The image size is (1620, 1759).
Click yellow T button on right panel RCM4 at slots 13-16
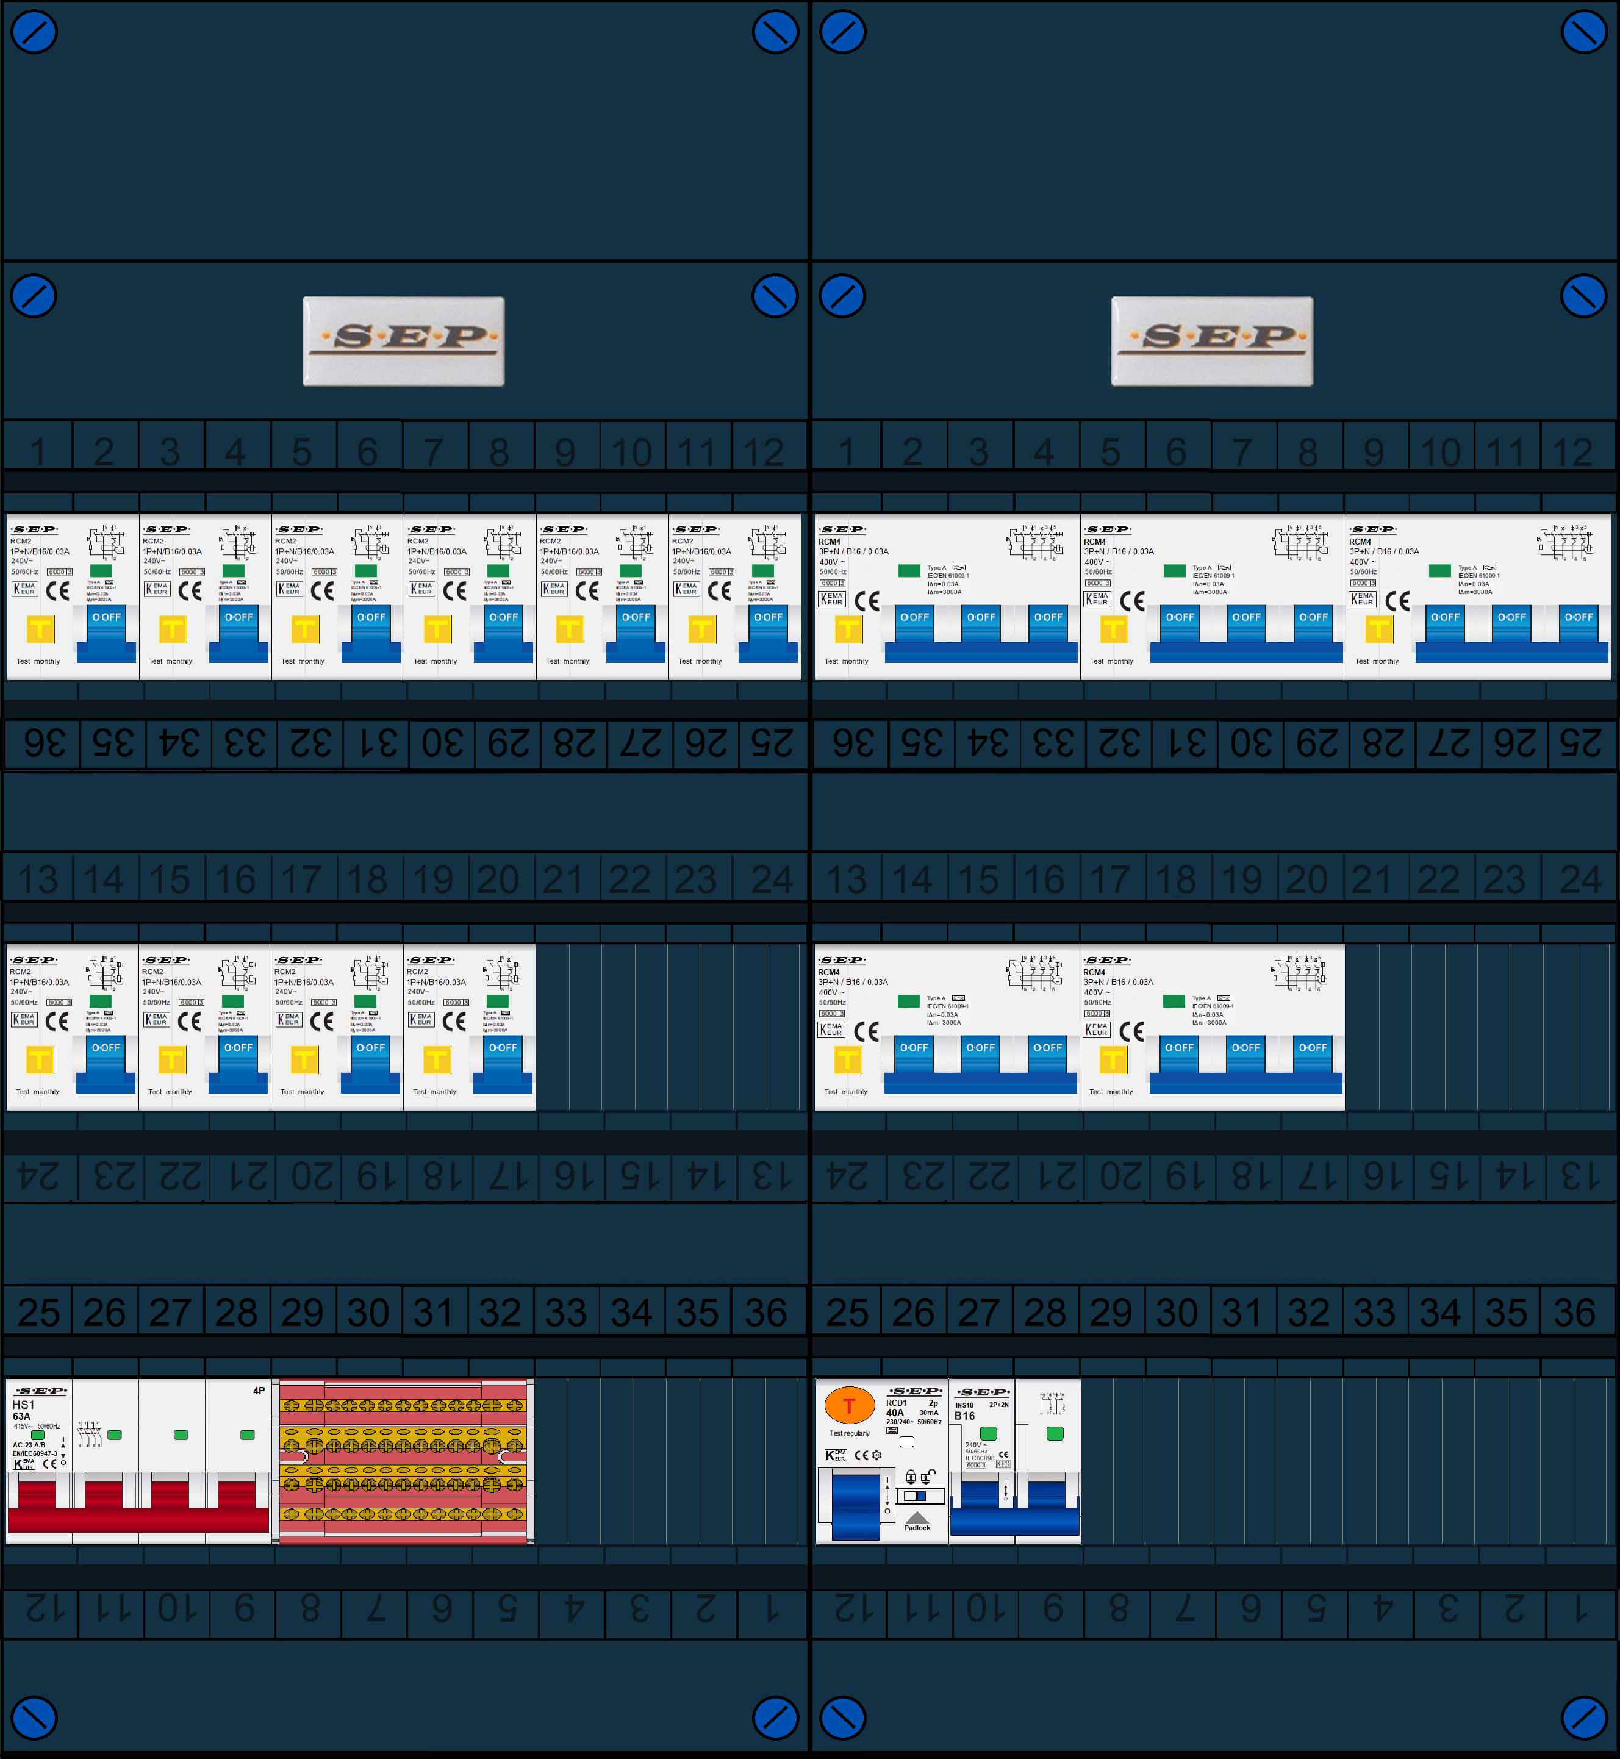coord(848,1059)
